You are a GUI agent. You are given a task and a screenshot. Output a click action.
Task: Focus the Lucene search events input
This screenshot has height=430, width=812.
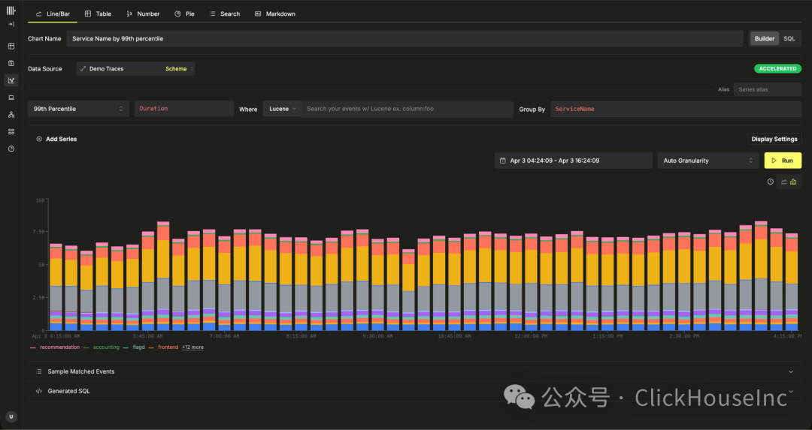tap(408, 109)
